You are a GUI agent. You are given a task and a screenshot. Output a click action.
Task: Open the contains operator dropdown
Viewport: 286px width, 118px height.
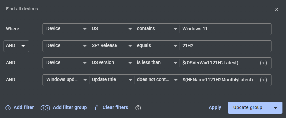coord(157,29)
